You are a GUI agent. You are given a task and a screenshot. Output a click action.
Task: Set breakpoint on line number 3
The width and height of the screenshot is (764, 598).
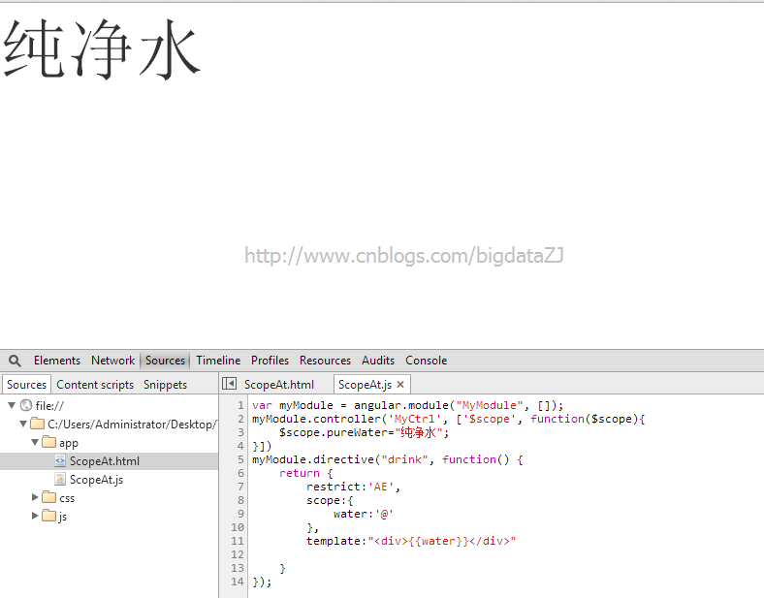coord(240,432)
